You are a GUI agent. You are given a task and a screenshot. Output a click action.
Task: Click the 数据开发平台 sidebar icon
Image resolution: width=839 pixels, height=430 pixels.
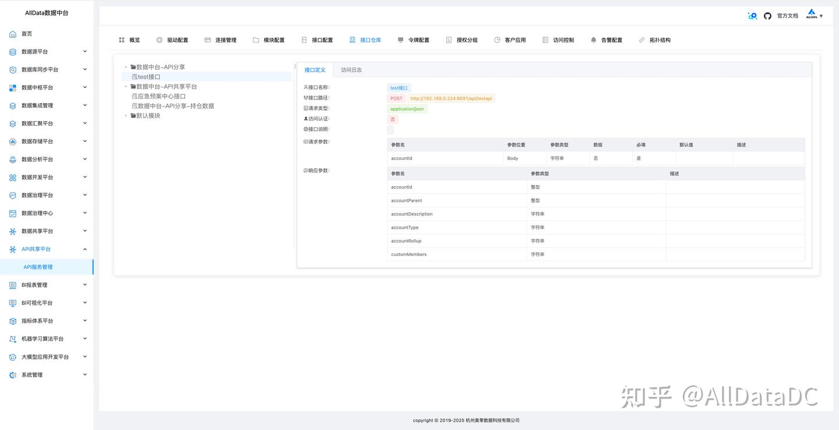[x=13, y=177]
